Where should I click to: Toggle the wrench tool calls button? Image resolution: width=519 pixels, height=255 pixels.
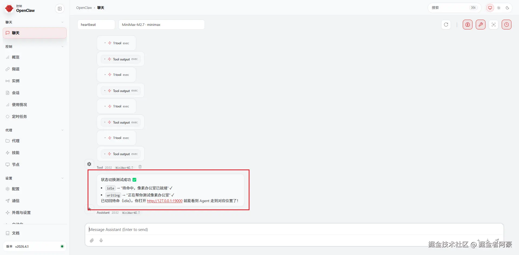(x=481, y=25)
